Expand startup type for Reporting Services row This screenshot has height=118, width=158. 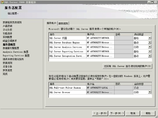click(150, 51)
